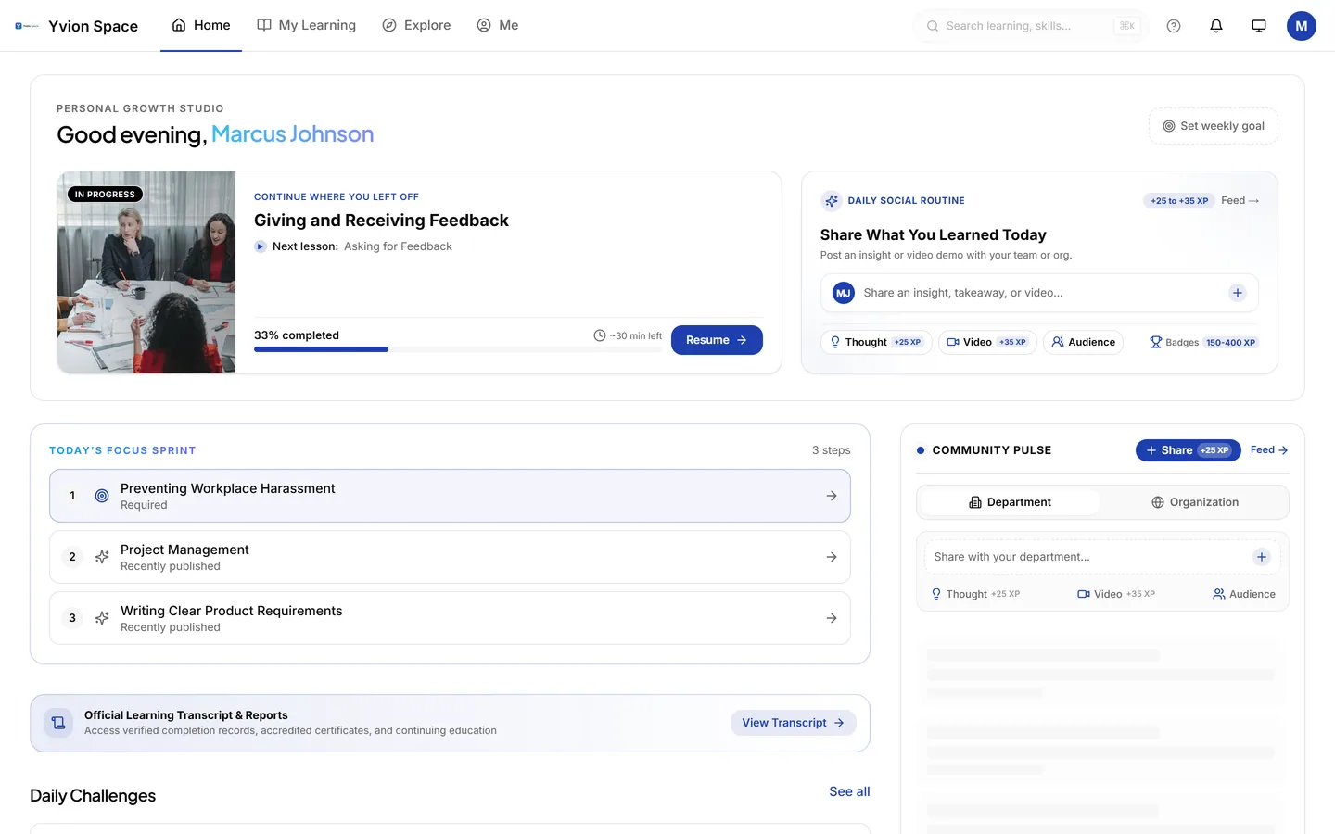1335x834 pixels.
Task: Open the Project Management step arrow
Action: pos(832,557)
